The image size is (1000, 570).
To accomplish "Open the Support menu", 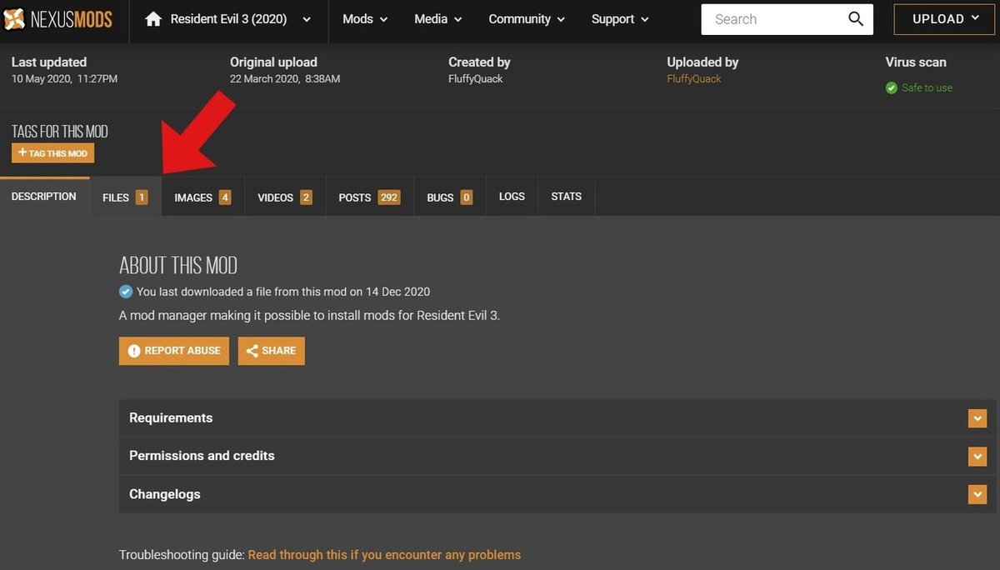I will (619, 19).
